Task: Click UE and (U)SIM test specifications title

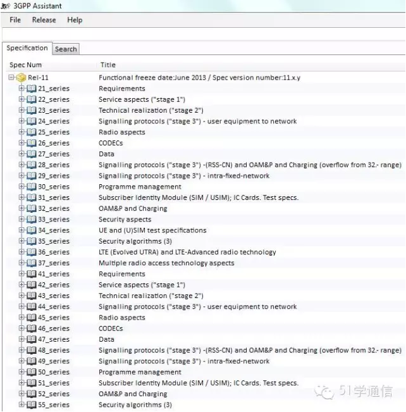Action: point(152,230)
